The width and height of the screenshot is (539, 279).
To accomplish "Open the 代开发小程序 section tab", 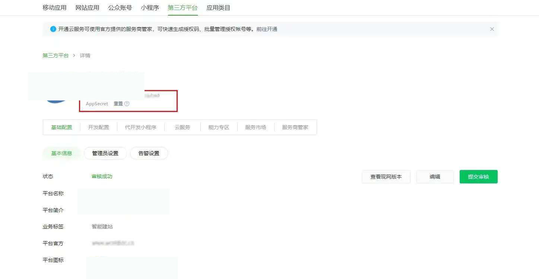I will click(x=140, y=127).
